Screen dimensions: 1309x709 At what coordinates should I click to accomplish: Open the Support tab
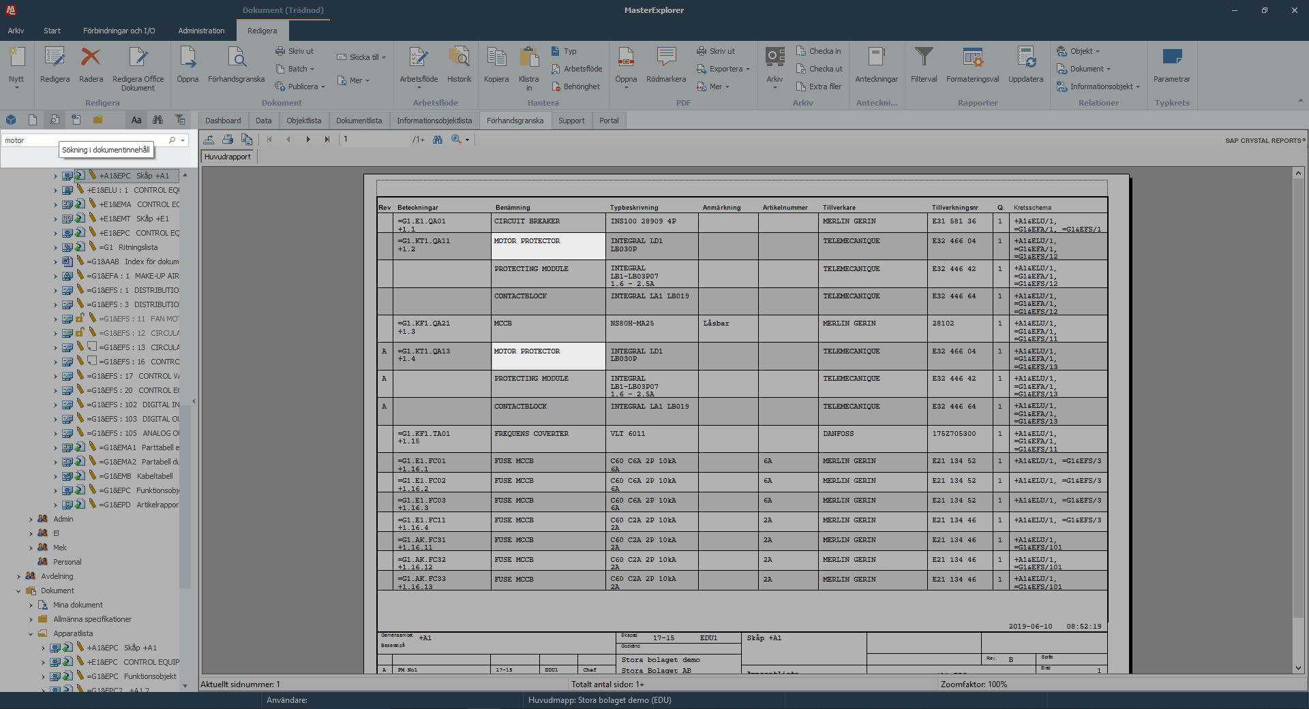point(571,121)
